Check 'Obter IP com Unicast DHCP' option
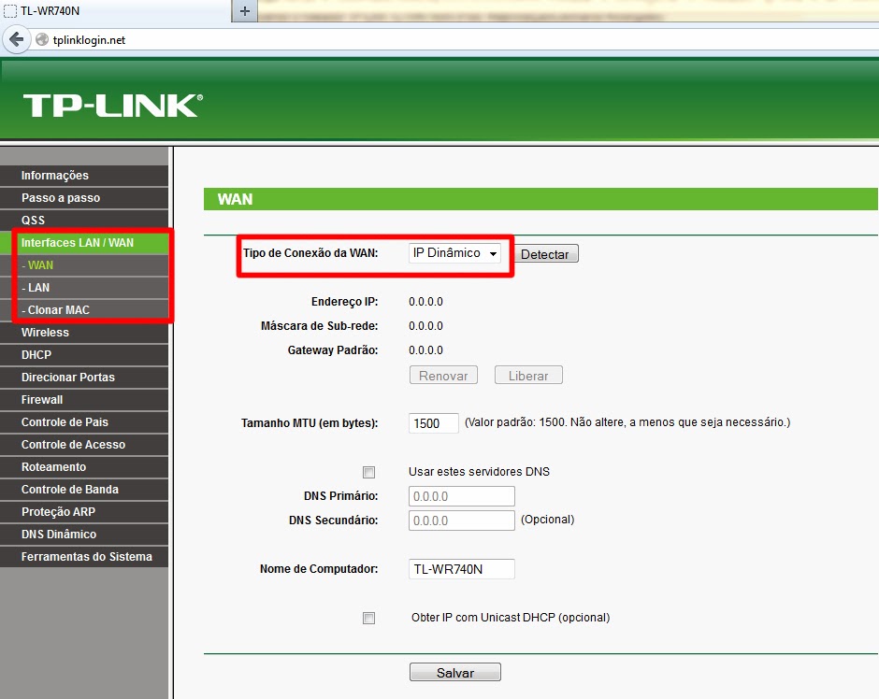Image resolution: width=879 pixels, height=699 pixels. (368, 618)
